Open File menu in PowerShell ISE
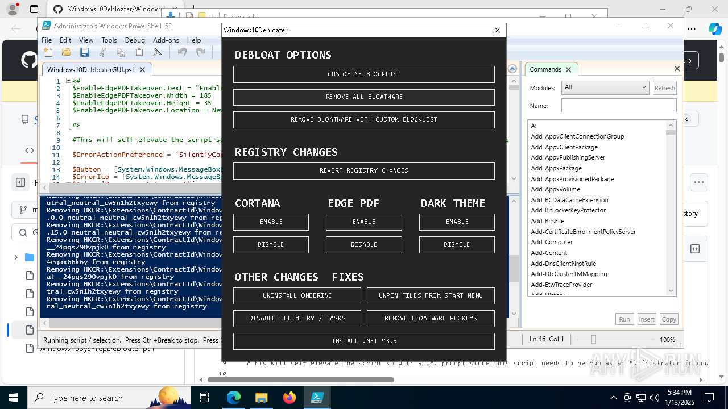 [x=47, y=40]
